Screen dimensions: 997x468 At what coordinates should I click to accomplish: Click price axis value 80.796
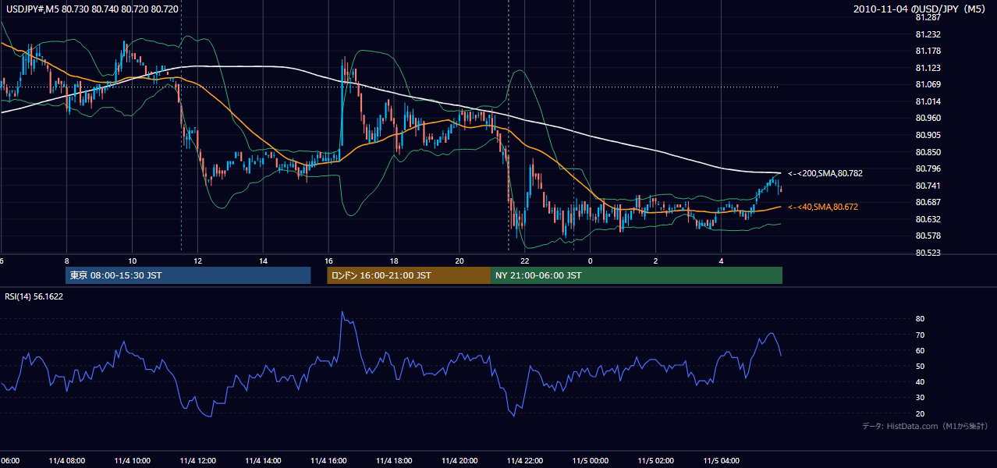click(x=928, y=168)
